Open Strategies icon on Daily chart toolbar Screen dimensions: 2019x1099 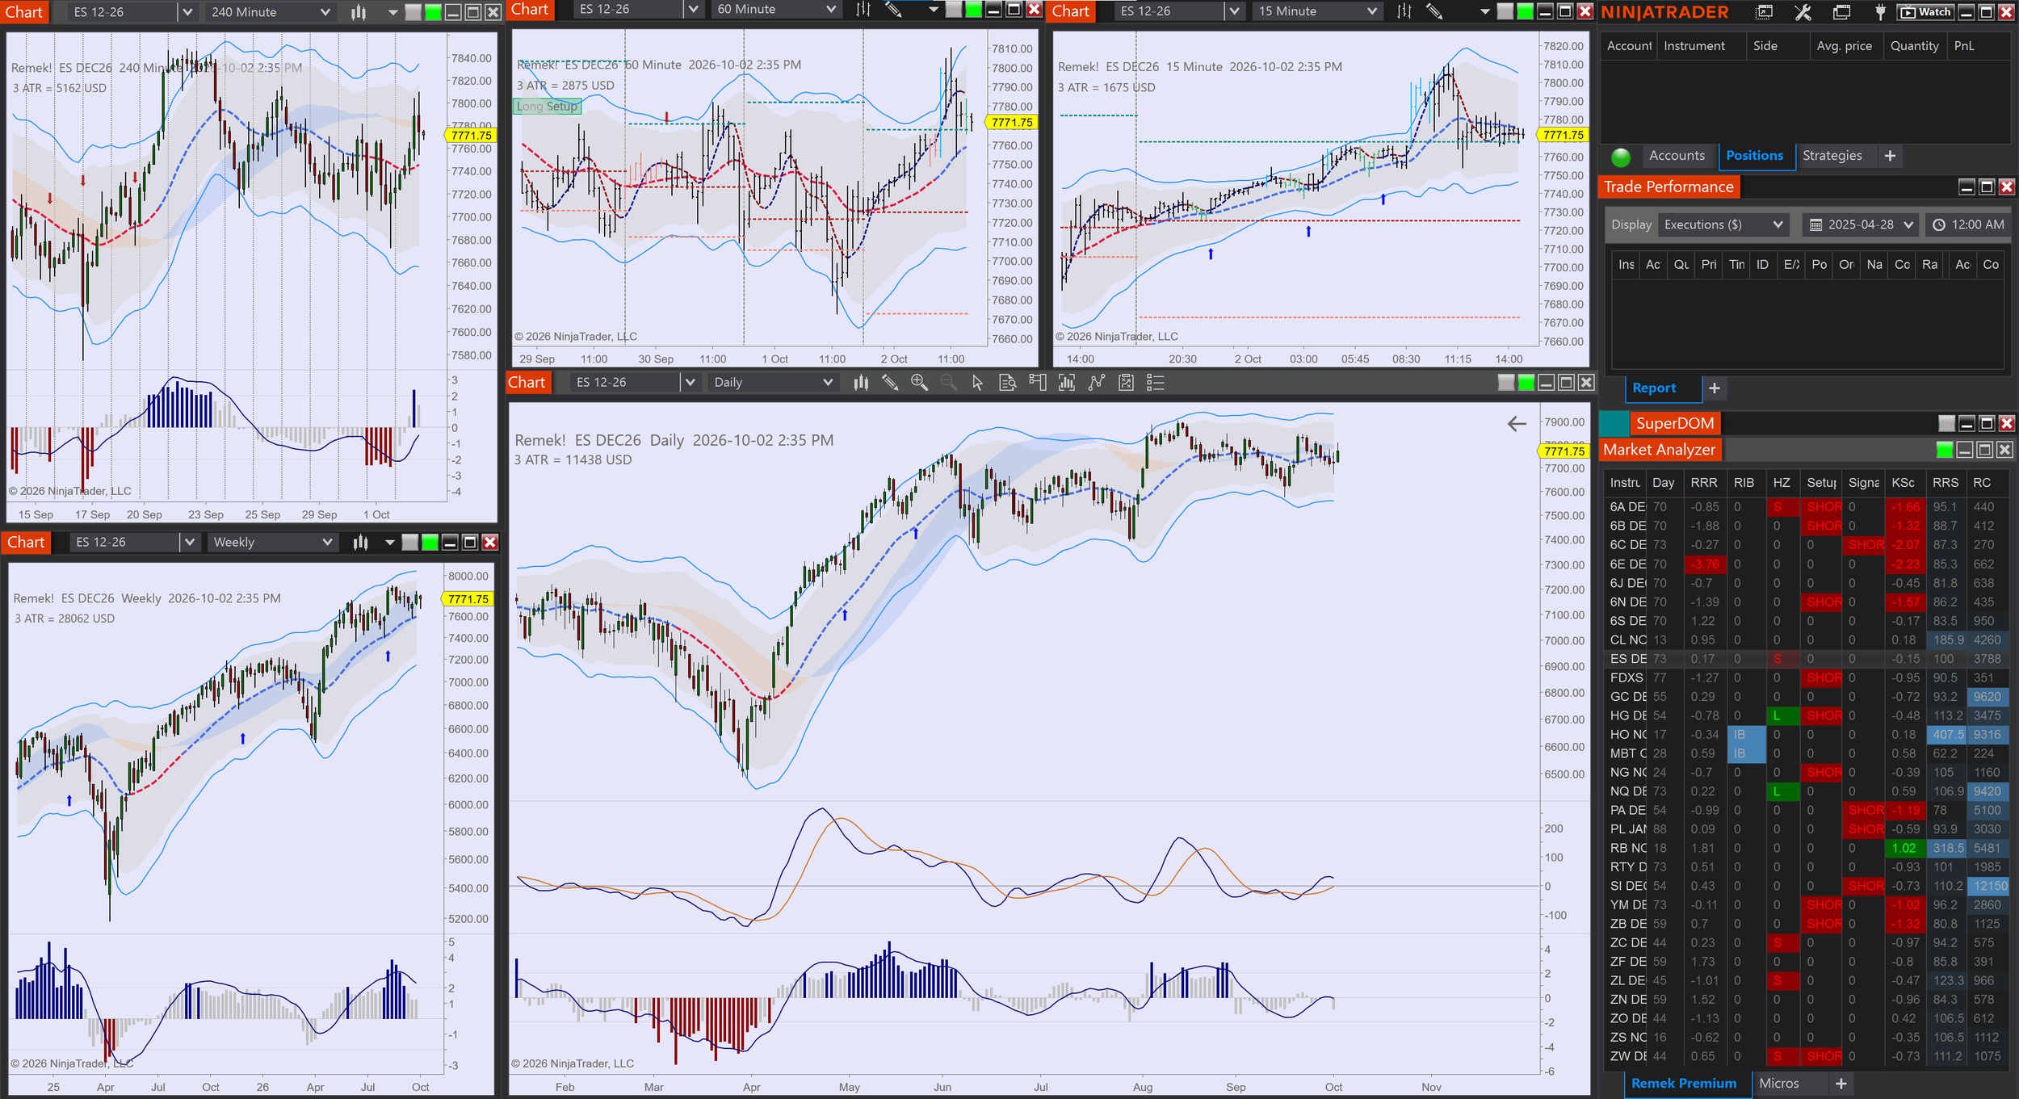pos(1096,383)
